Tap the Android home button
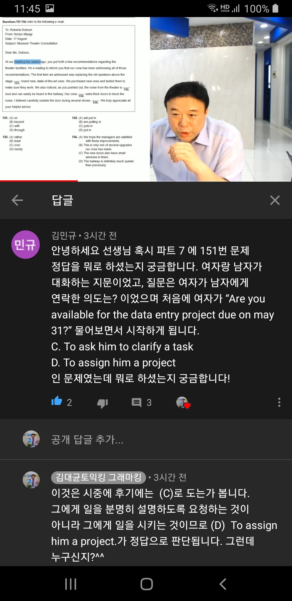The height and width of the screenshot is (601, 292). [147, 584]
